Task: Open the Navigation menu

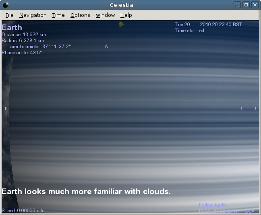Action: [x=33, y=15]
